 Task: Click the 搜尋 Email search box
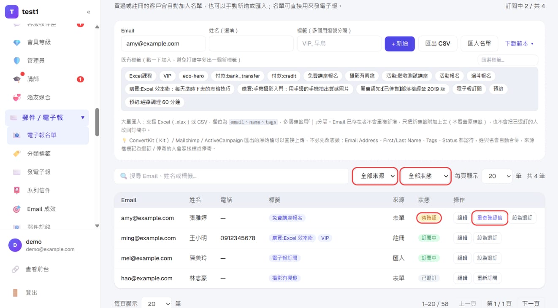pos(231,176)
